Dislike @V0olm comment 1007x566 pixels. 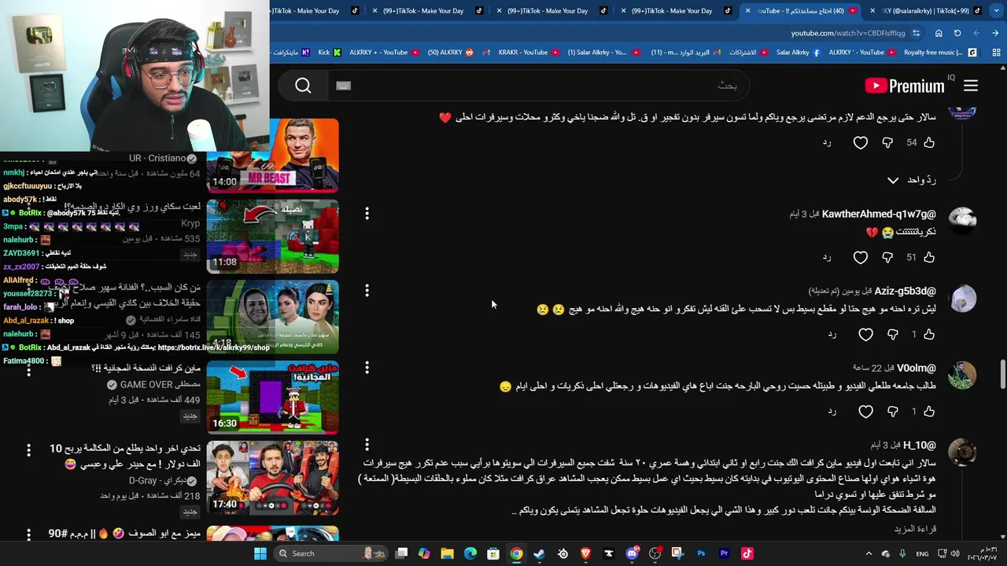[x=892, y=411]
